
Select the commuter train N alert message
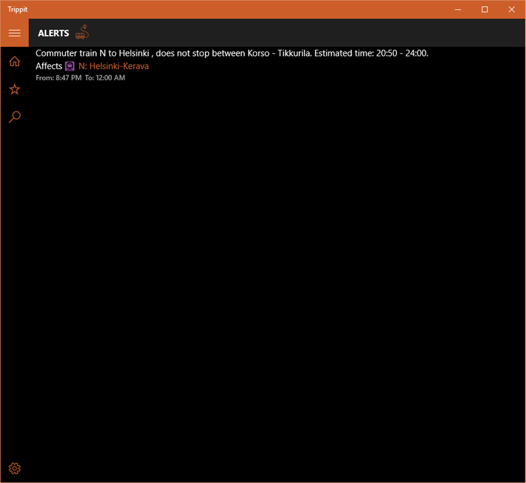pyautogui.click(x=233, y=53)
